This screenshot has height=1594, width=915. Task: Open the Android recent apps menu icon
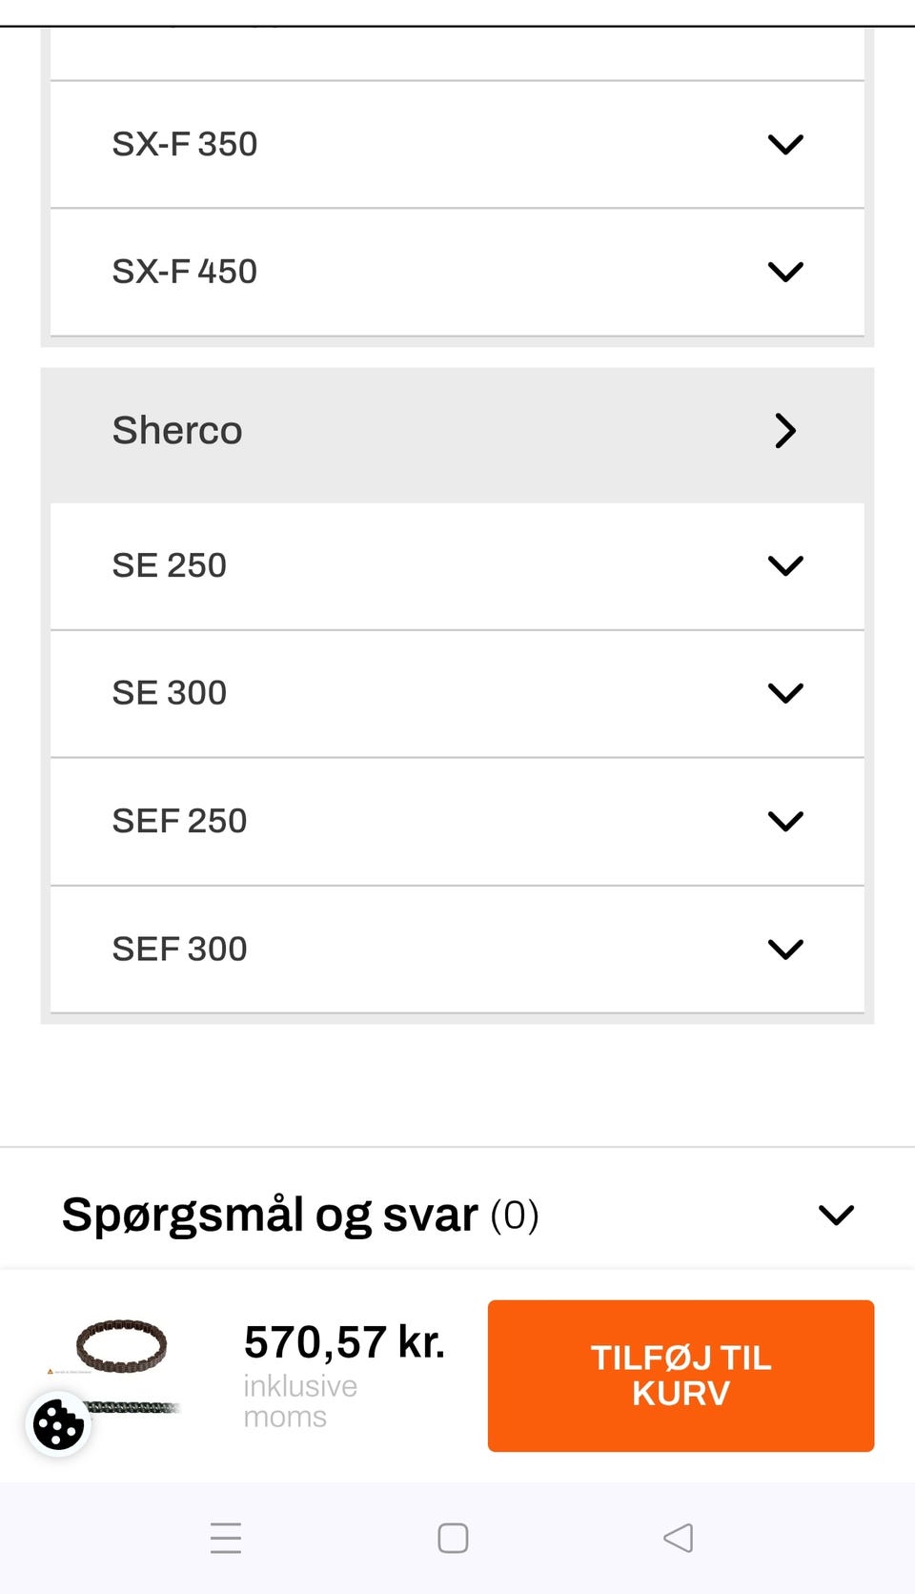pyautogui.click(x=226, y=1538)
